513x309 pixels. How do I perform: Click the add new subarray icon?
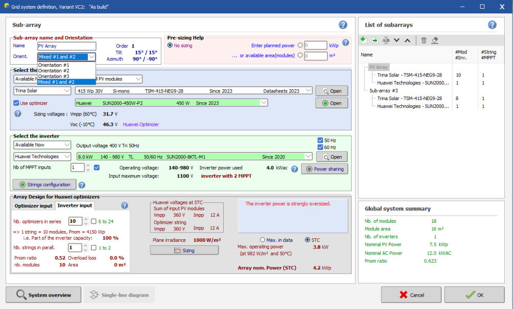(363, 40)
